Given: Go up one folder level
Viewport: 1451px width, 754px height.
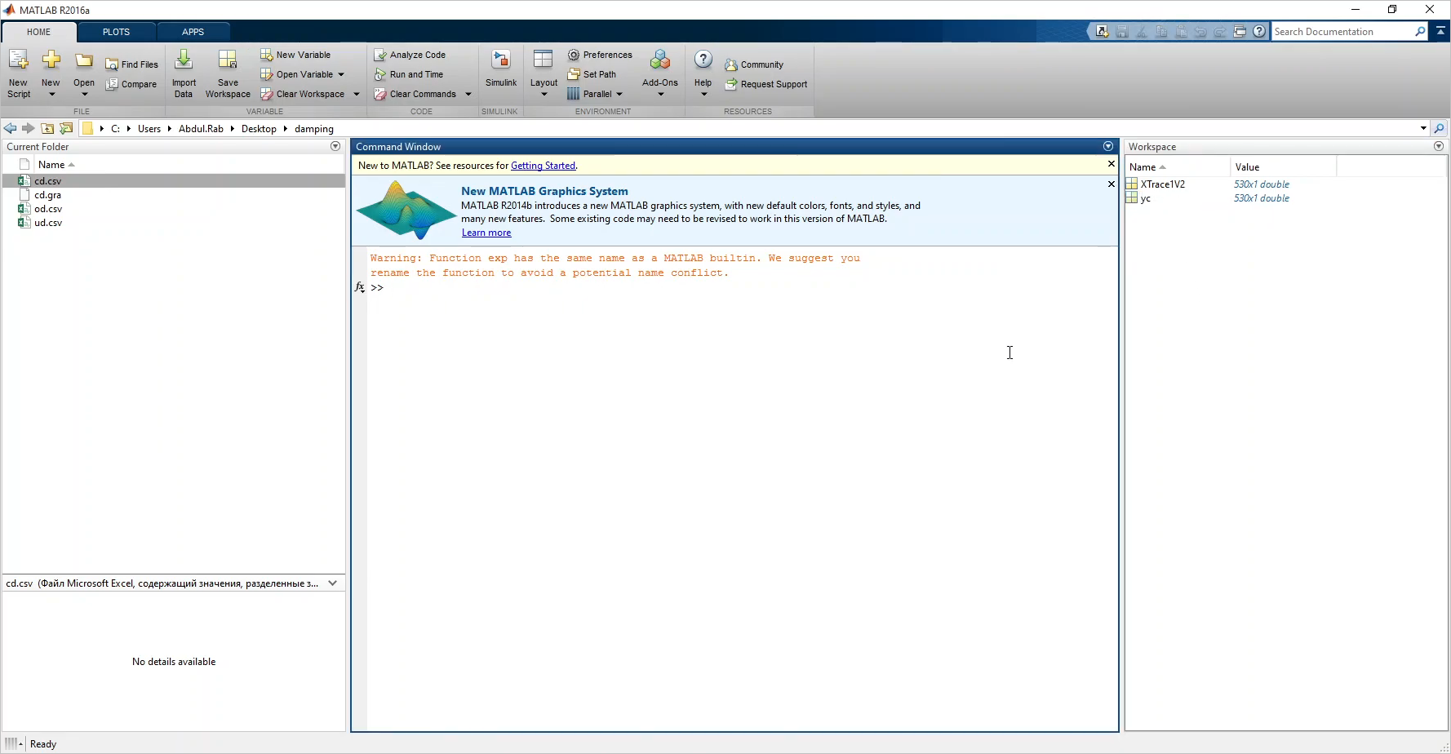Looking at the screenshot, I should [47, 128].
